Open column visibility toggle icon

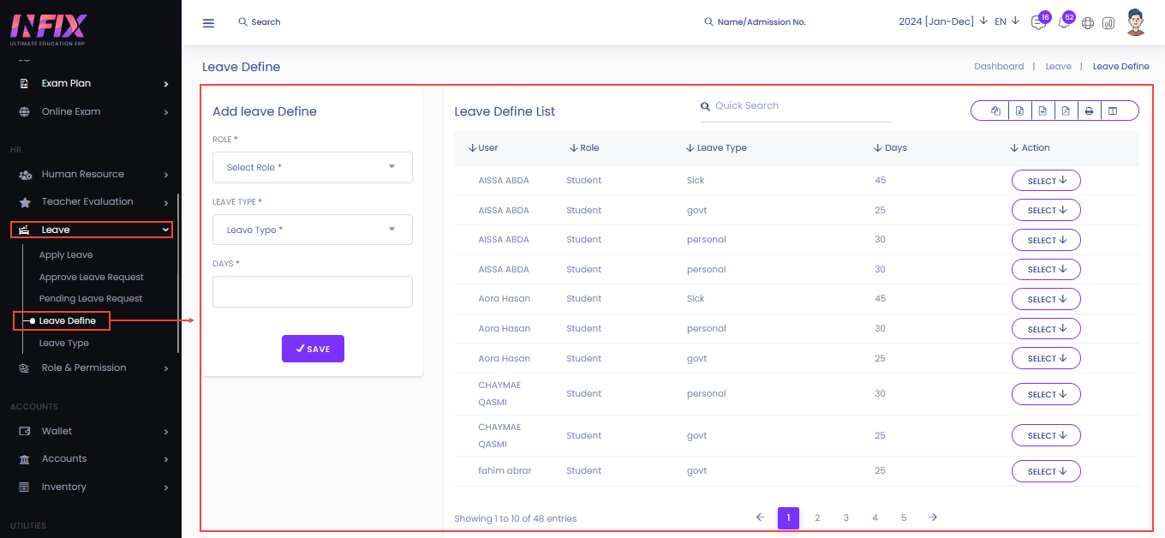coord(1113,111)
